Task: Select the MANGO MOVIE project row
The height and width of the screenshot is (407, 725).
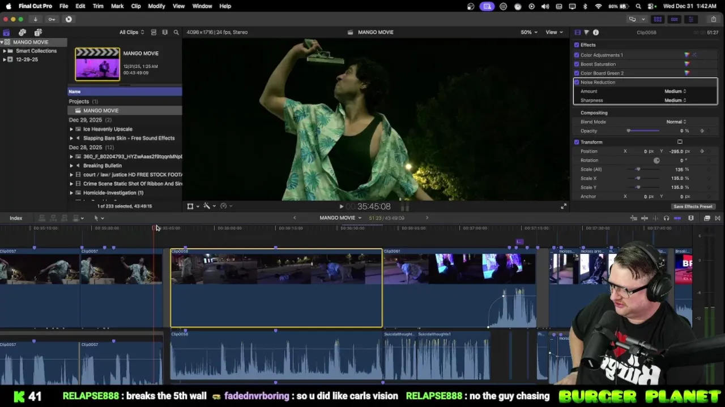Action: 125,110
